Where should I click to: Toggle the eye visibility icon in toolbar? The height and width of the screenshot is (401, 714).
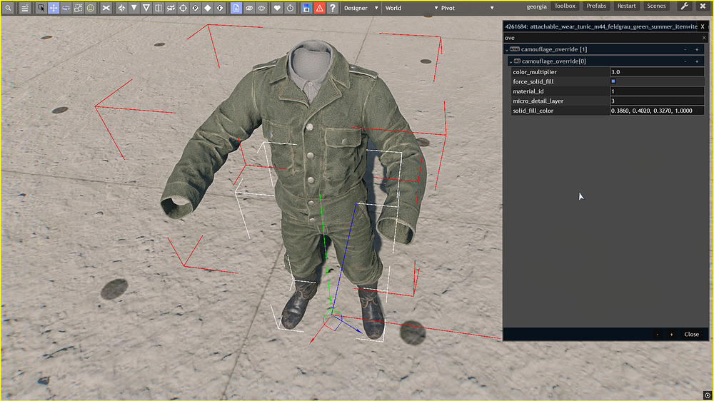click(249, 8)
